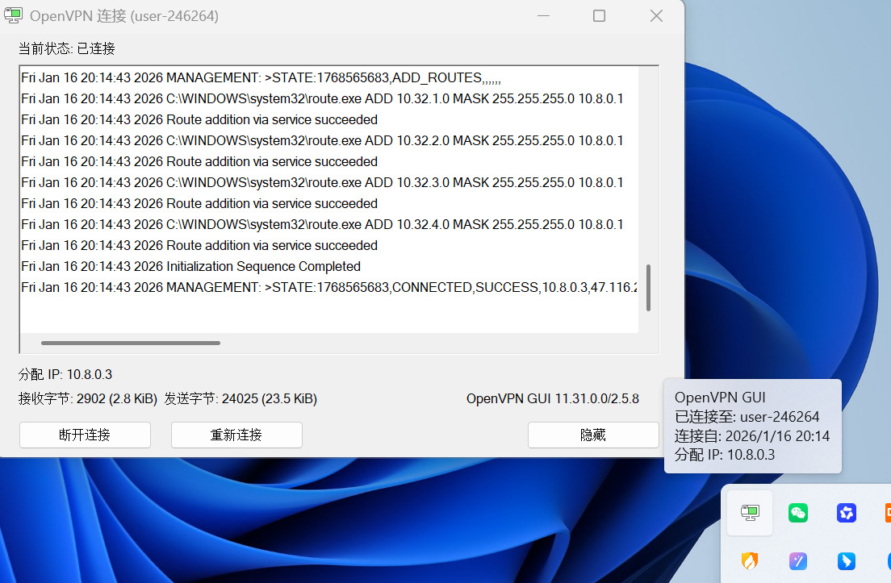Click the OpenVPN GUI tray icon

(x=750, y=512)
